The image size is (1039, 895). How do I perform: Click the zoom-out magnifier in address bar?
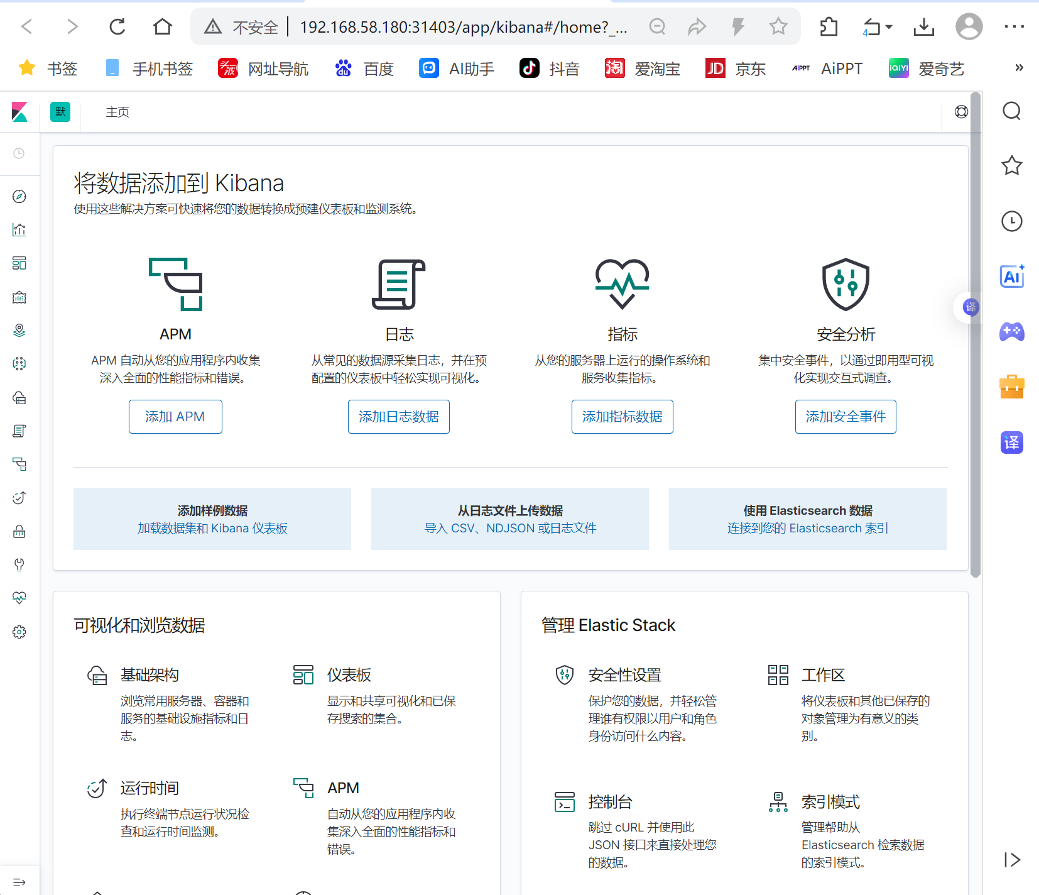pos(657,26)
